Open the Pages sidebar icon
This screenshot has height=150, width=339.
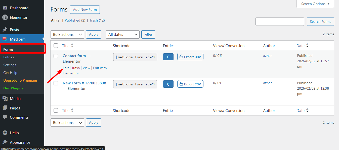[x=5, y=108]
